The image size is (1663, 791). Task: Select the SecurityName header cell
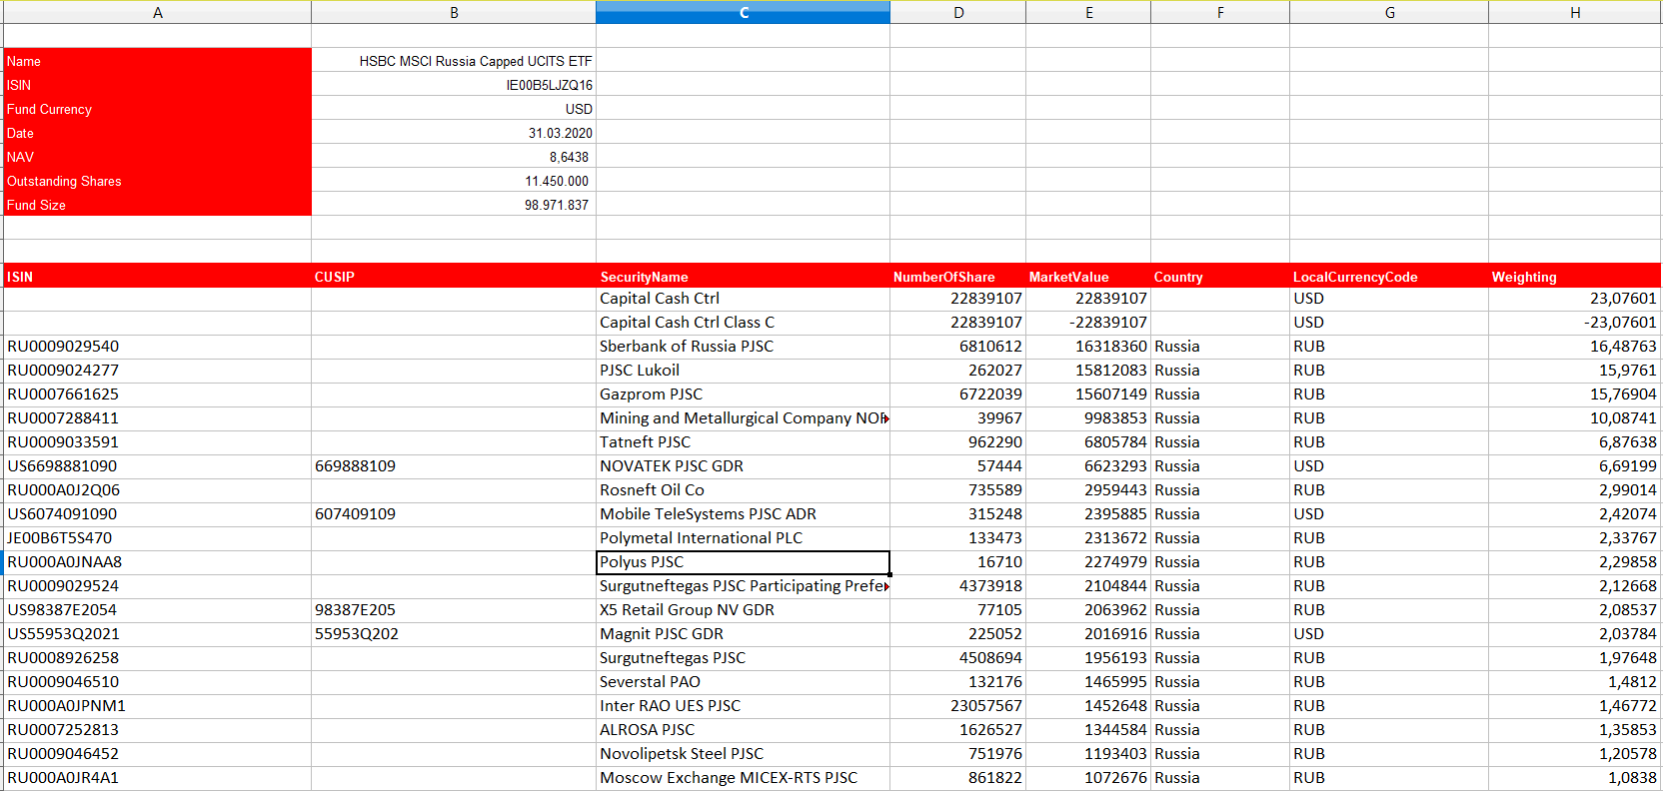[x=742, y=277]
